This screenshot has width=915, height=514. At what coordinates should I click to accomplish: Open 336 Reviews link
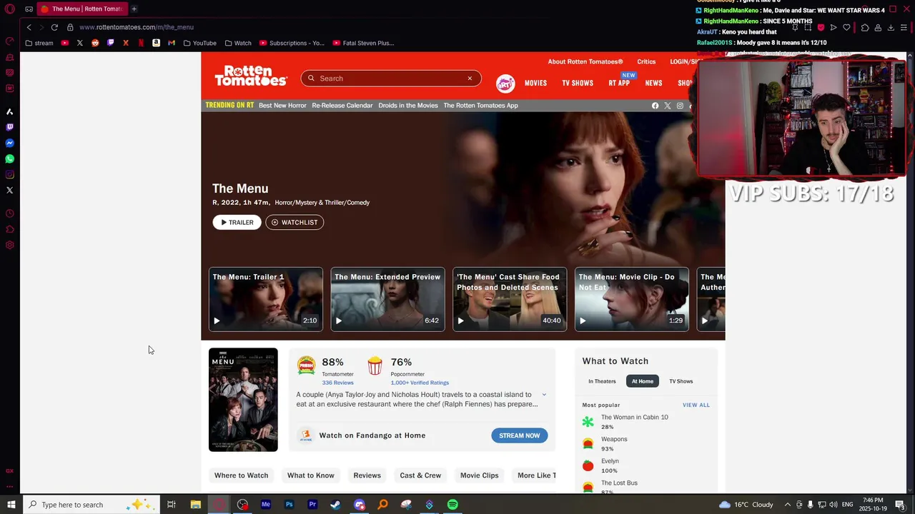(337, 383)
